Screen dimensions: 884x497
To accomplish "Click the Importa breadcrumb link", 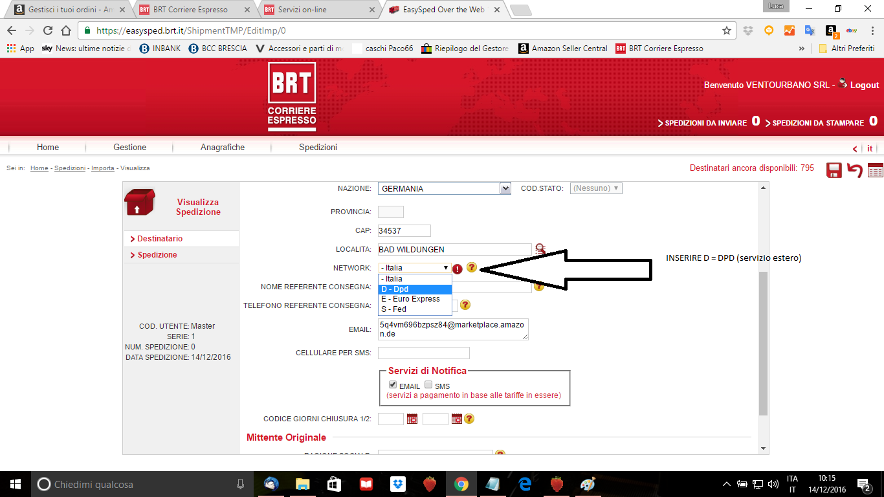I will (103, 168).
